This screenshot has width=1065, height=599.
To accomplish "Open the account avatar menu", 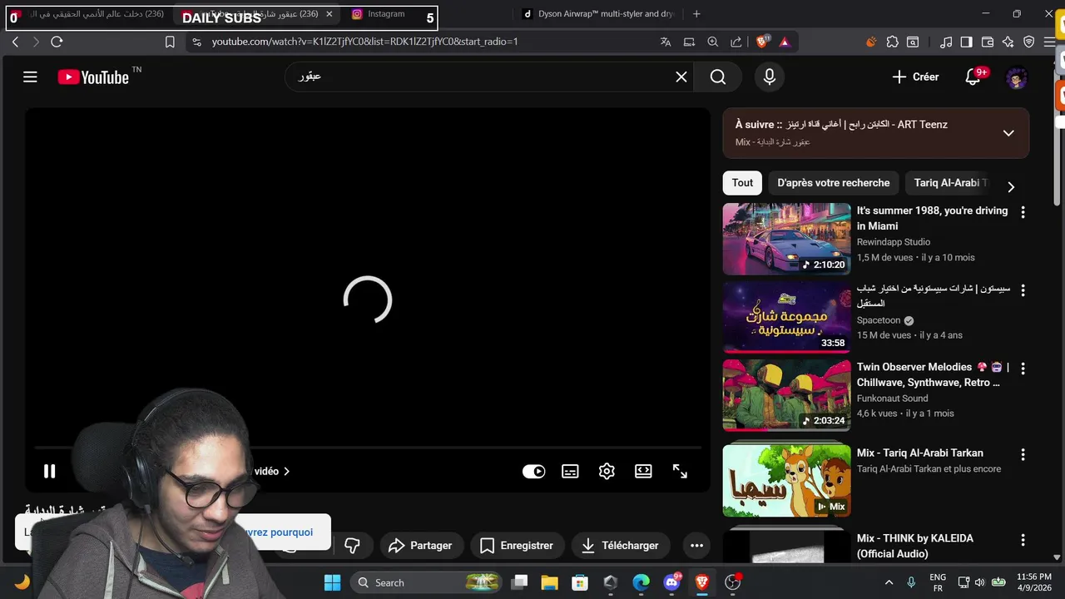I will click(x=1017, y=77).
